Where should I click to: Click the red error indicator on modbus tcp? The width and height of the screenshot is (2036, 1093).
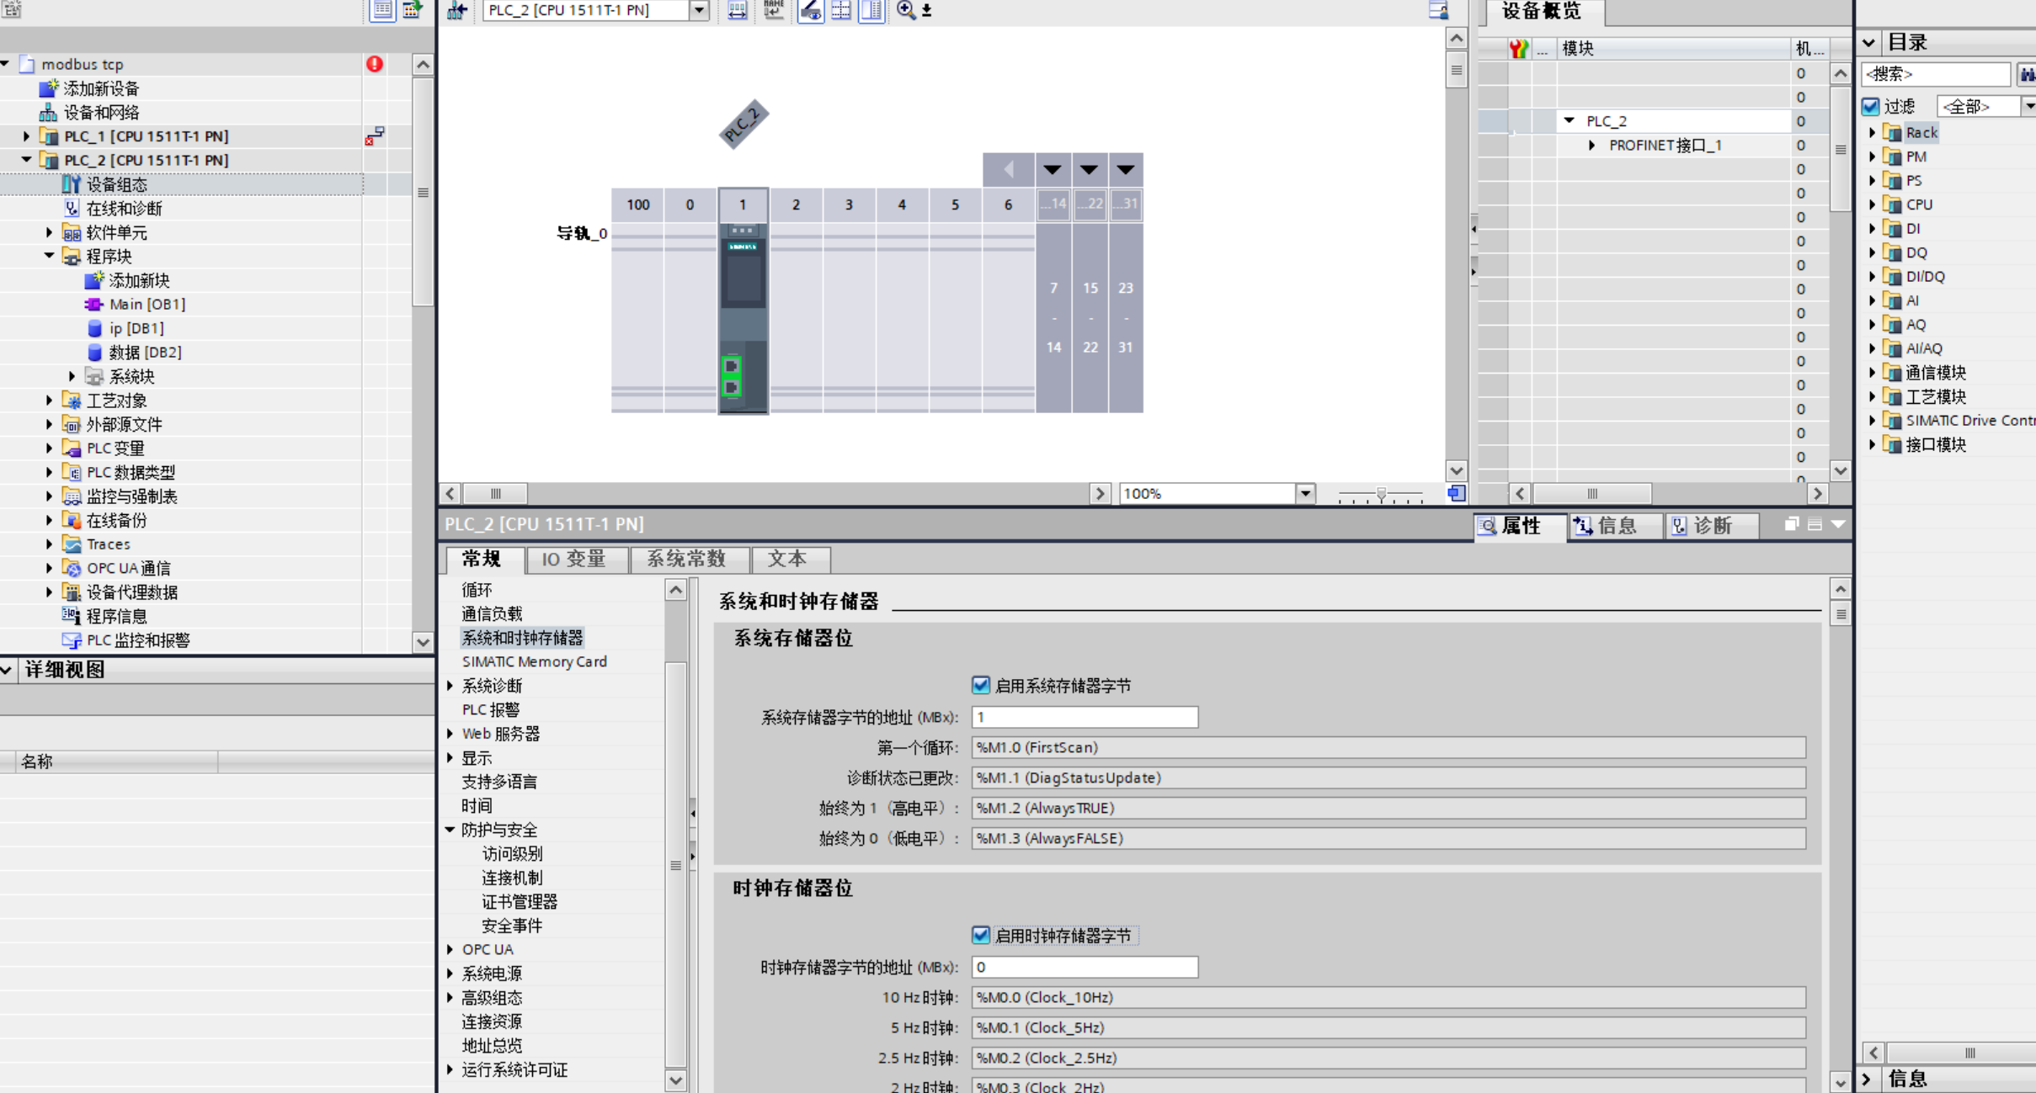click(375, 64)
